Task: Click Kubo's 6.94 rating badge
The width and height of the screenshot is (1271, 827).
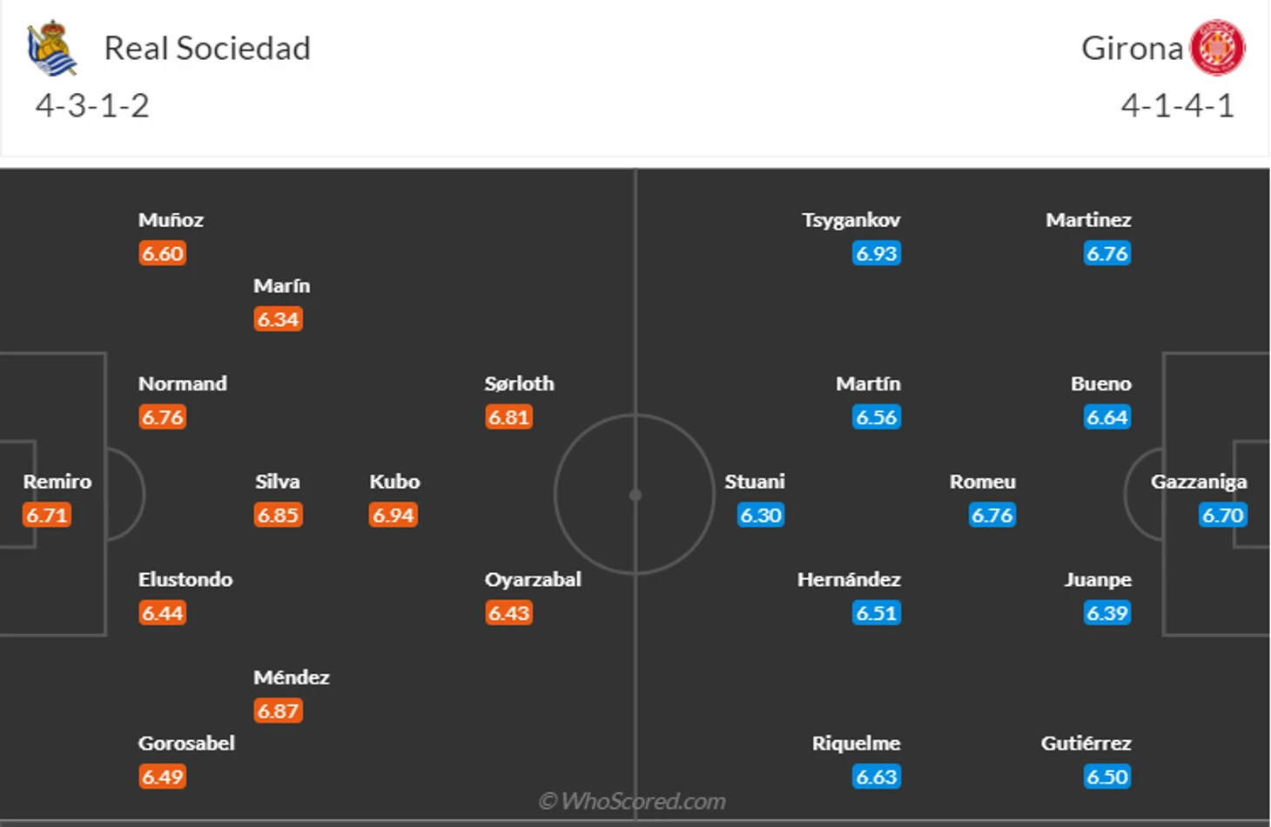Action: 393,515
